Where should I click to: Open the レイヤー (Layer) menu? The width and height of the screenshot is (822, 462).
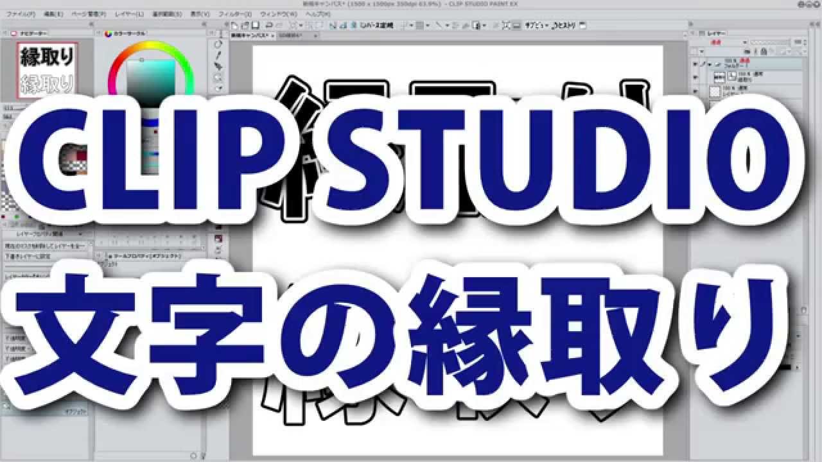[129, 13]
